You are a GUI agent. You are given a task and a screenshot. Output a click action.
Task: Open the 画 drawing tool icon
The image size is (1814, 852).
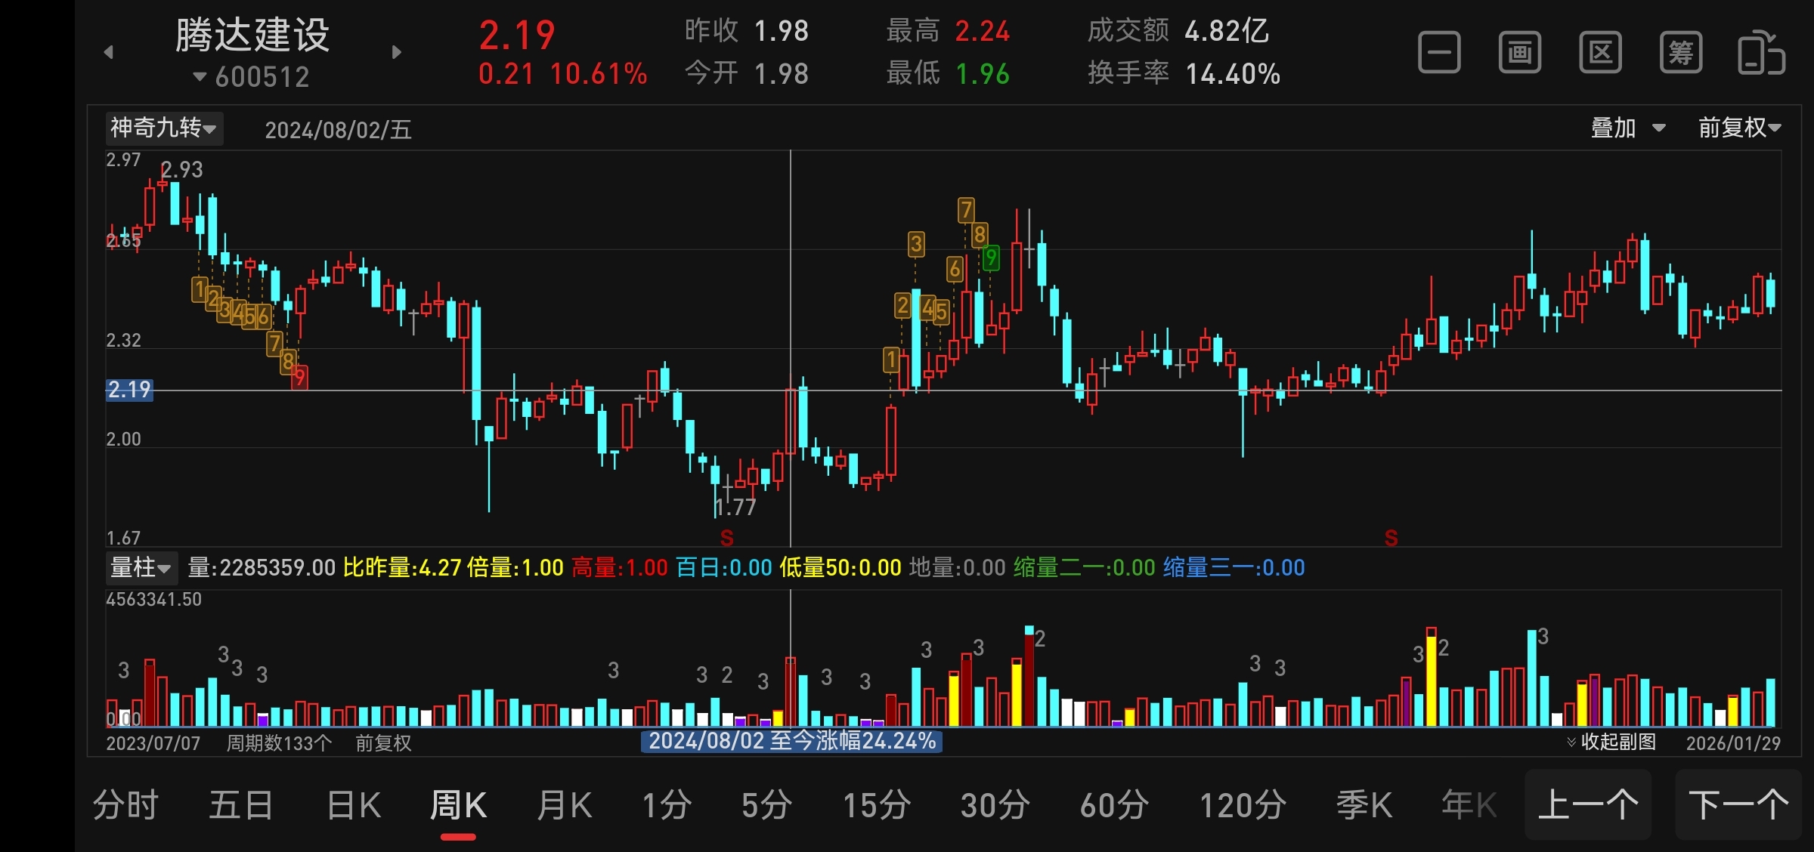point(1520,53)
